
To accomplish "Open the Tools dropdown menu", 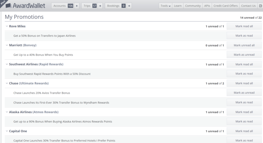I will [165, 6].
